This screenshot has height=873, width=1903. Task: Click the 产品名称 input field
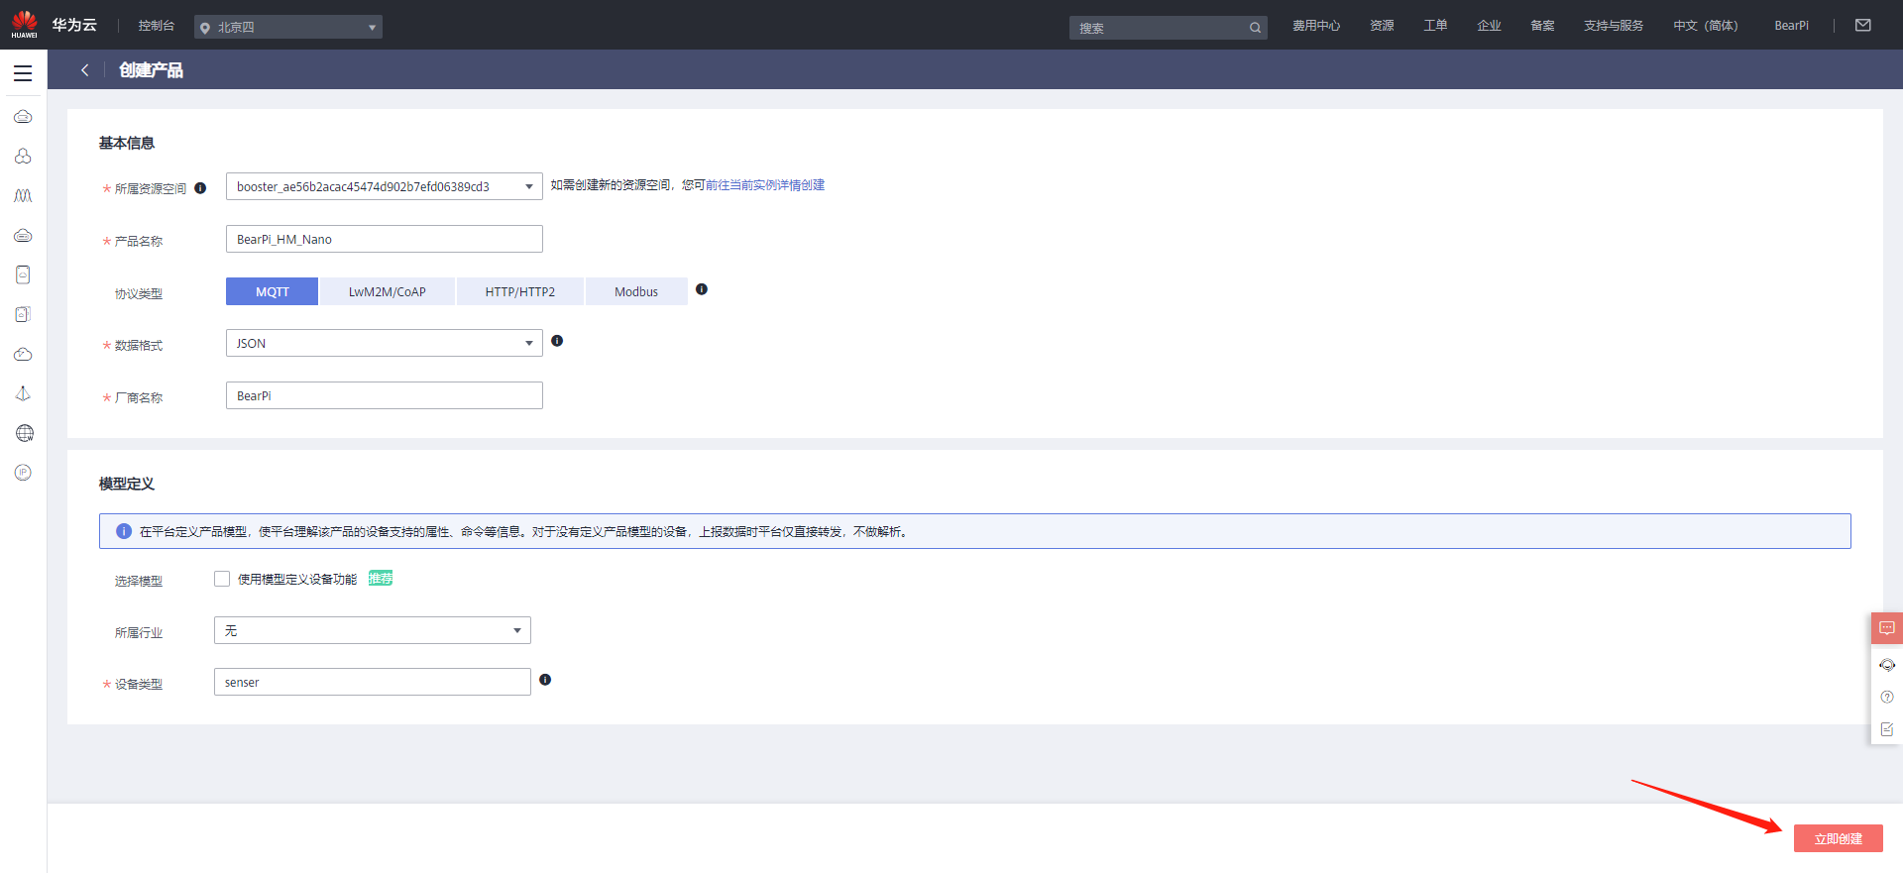pos(384,239)
